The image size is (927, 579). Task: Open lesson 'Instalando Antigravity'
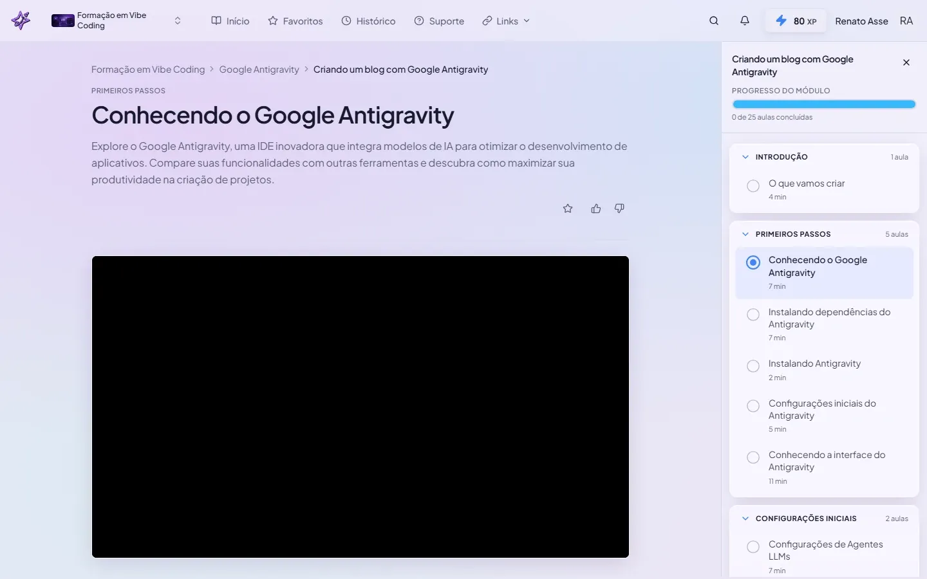pos(814,363)
